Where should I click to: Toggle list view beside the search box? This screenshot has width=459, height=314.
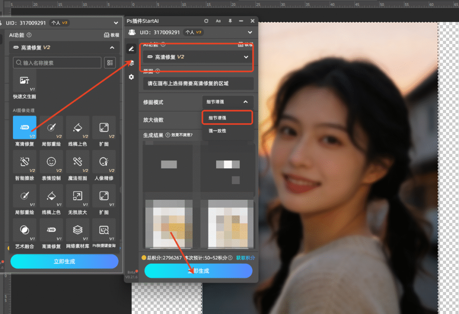coord(110,63)
